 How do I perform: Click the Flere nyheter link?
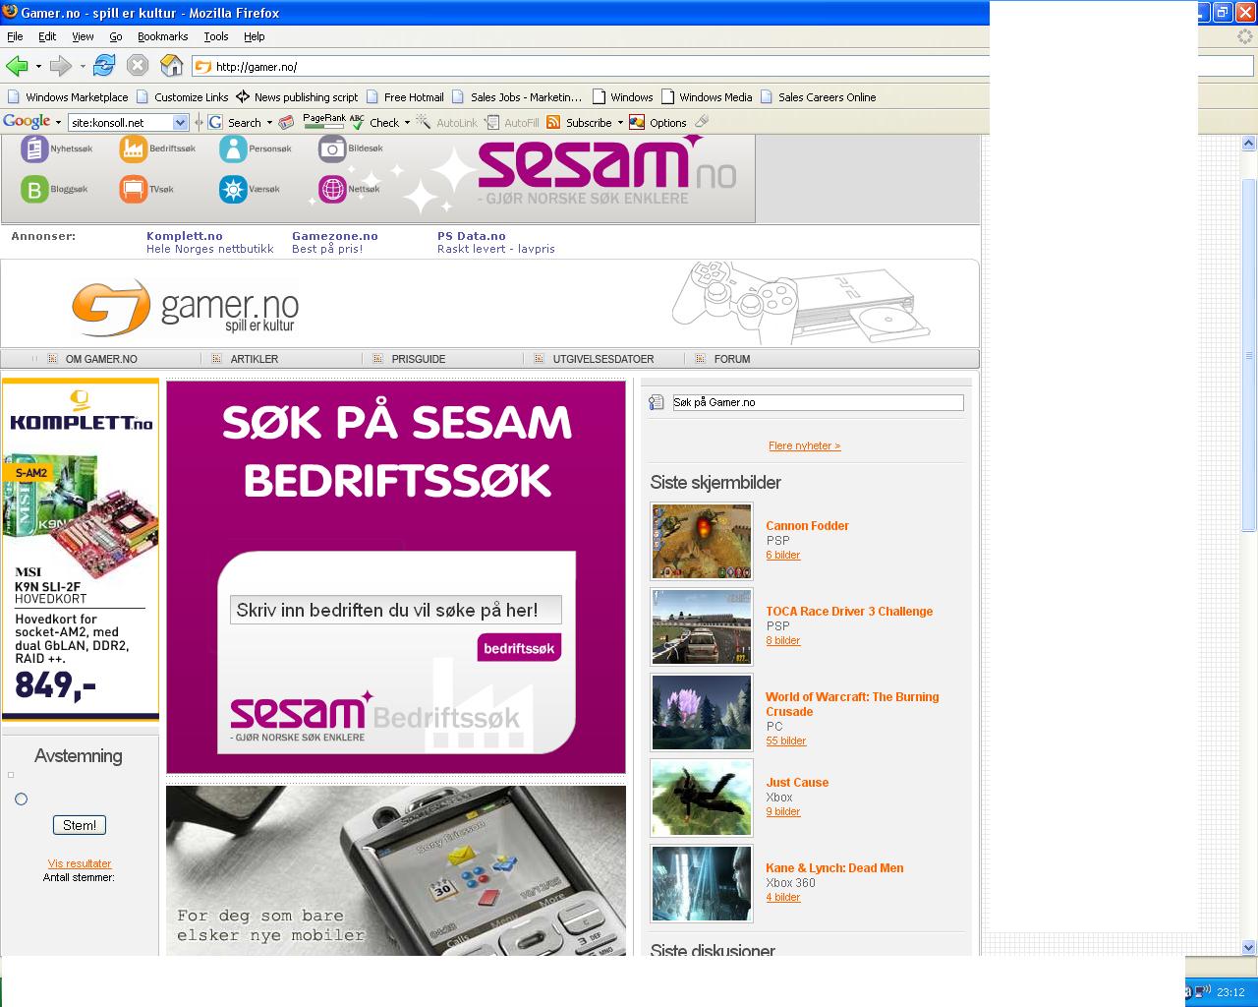coord(805,445)
